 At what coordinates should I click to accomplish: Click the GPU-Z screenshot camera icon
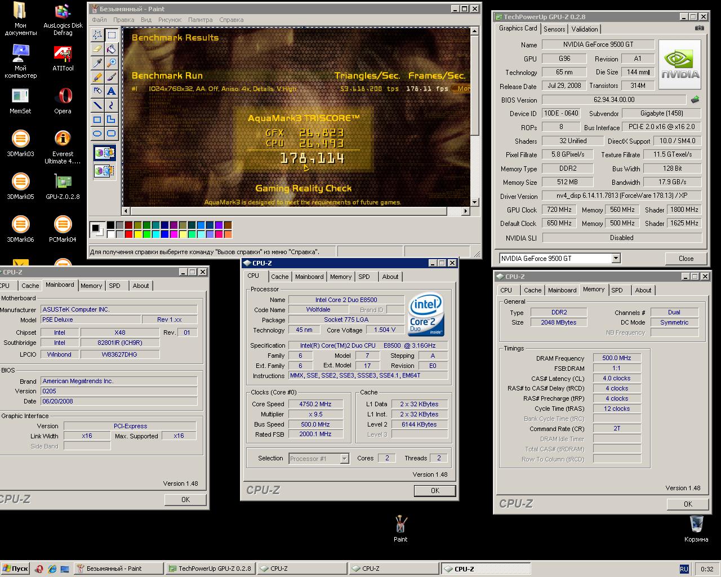tap(699, 28)
